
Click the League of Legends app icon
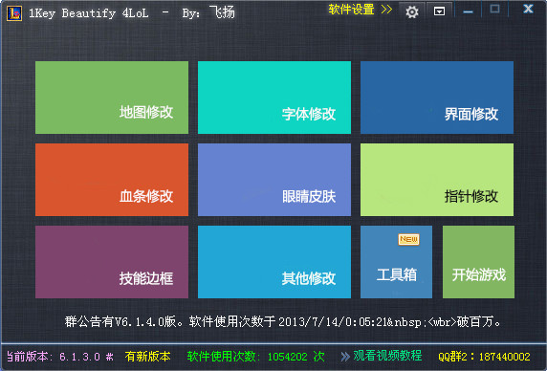pyautogui.click(x=14, y=13)
